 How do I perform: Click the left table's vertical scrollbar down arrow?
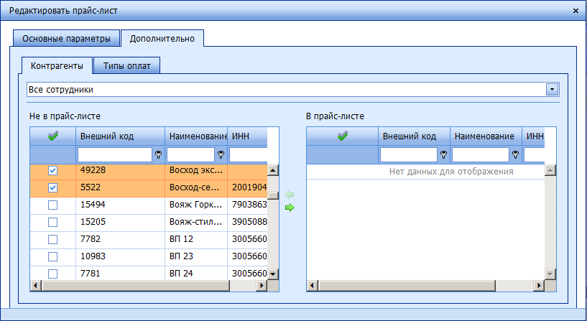pyautogui.click(x=273, y=274)
